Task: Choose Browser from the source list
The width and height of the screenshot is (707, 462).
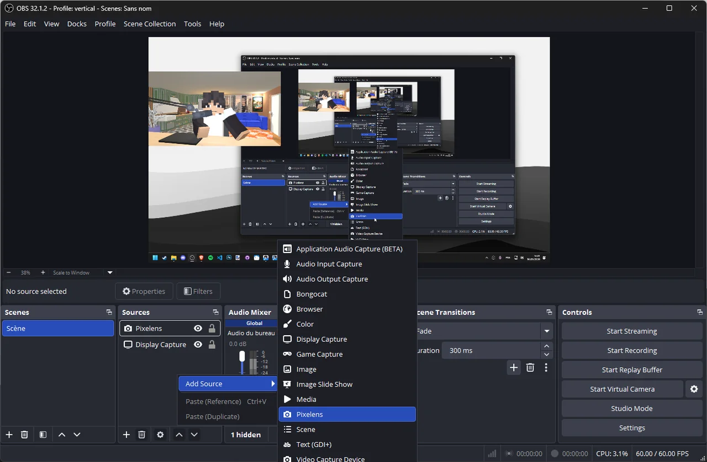Action: [x=347, y=309]
